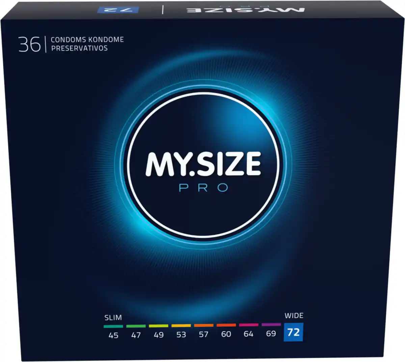Select the CONDOMS KONDOME text

[87, 40]
